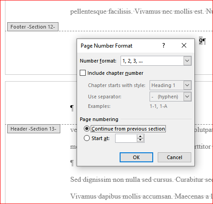Click into the Start at number field
The image size is (213, 204).
point(126,138)
